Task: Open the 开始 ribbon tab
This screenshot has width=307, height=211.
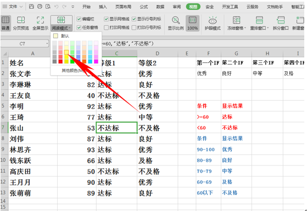Action: pos(86,7)
